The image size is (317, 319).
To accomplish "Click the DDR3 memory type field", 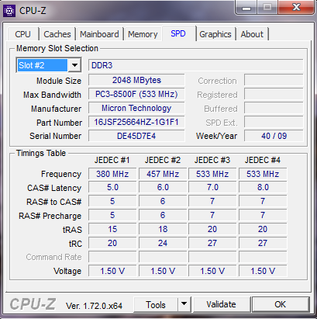I will coord(196,65).
